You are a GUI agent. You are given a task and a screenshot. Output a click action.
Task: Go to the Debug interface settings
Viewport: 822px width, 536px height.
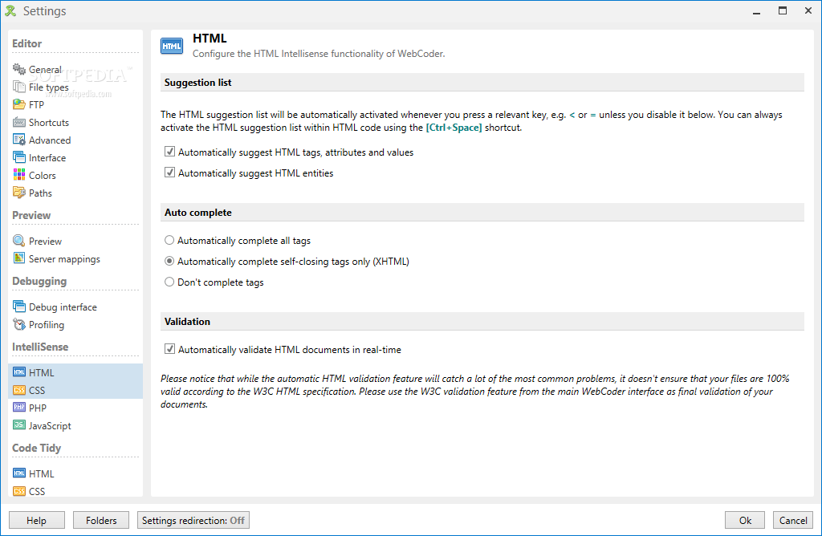pos(63,307)
